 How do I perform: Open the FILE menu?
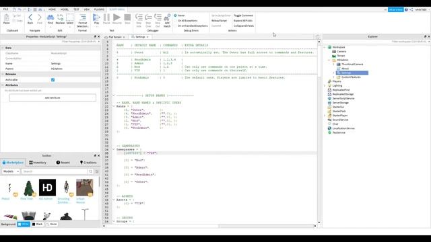point(6,9)
